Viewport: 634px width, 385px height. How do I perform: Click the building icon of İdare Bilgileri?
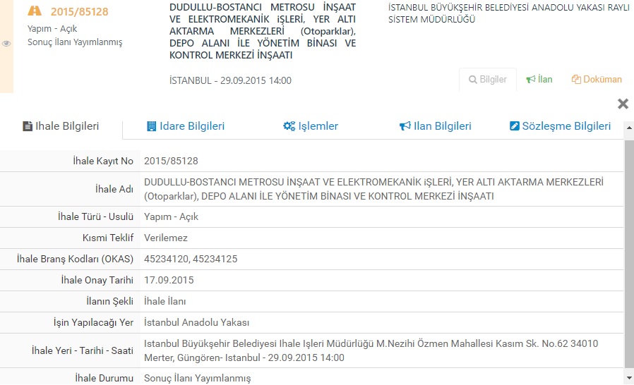click(151, 126)
